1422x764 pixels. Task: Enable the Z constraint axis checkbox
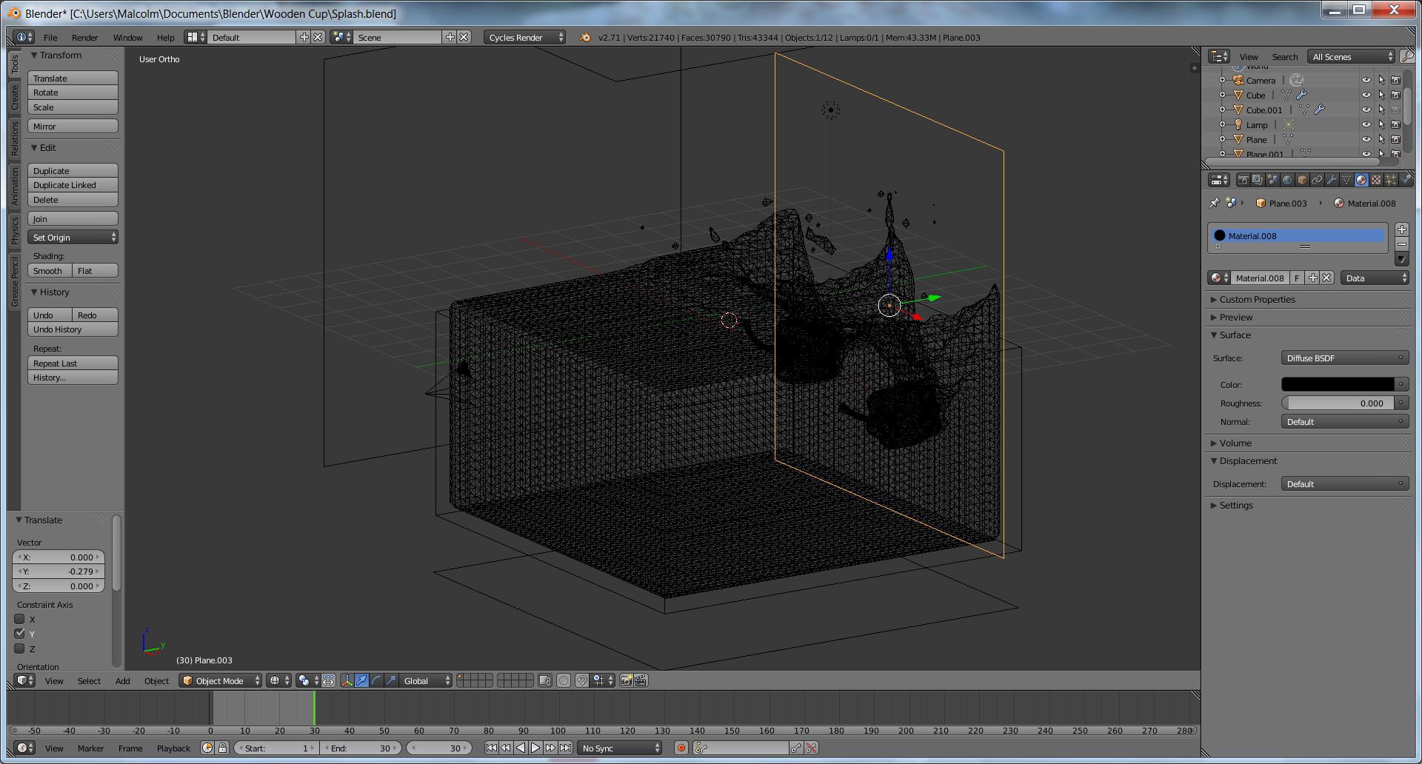[20, 649]
